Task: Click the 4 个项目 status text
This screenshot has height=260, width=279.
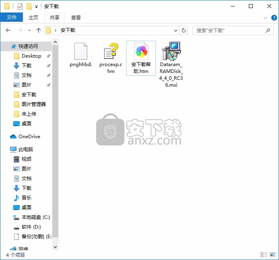Action: (15, 255)
